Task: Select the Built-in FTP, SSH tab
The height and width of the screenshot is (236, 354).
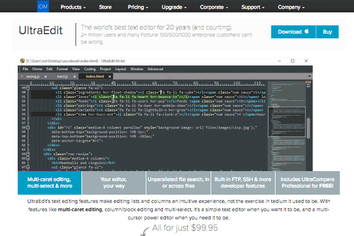Action: tap(243, 183)
